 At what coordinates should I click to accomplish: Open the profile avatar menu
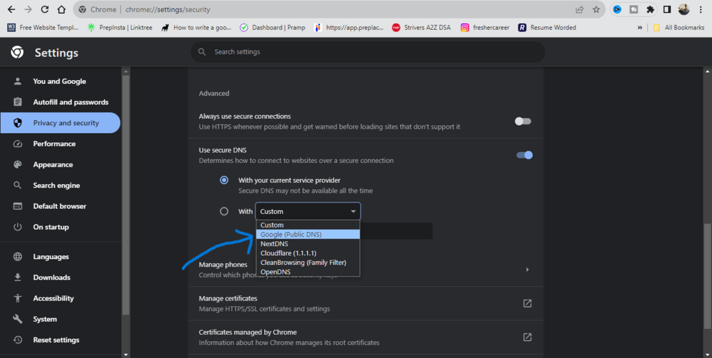coord(684,10)
